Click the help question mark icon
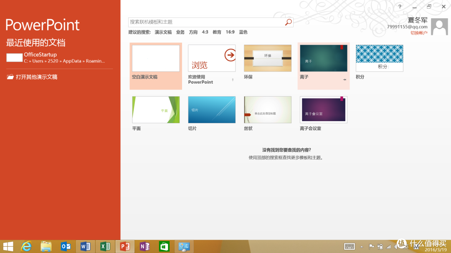The width and height of the screenshot is (451, 253). [400, 6]
